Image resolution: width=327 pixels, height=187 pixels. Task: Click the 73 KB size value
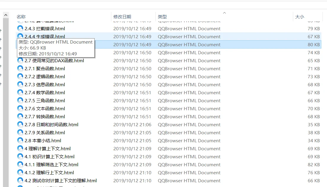(314, 77)
